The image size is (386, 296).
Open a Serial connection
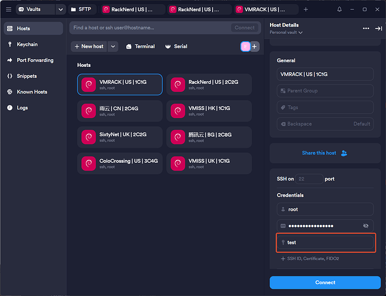(x=176, y=46)
